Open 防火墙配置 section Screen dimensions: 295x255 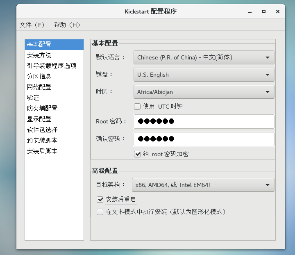click(x=54, y=108)
